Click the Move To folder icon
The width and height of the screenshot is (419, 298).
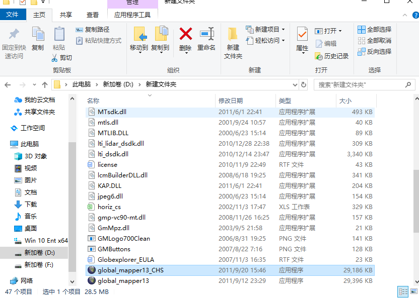click(139, 35)
